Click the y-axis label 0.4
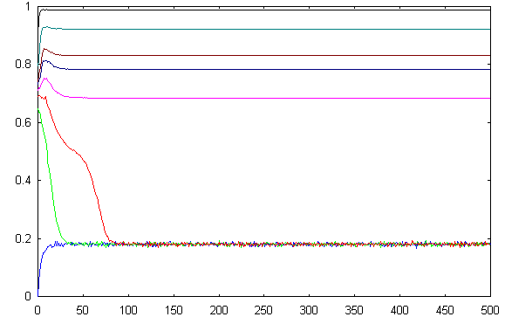 pos(24,180)
